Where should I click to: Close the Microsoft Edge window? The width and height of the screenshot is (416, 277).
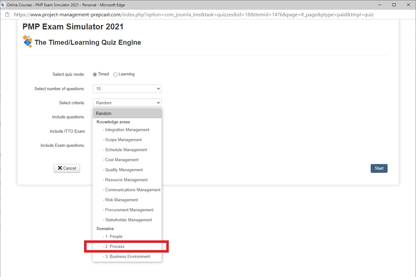coord(408,5)
